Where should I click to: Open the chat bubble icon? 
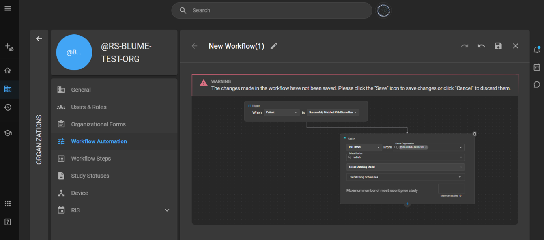pos(537,84)
